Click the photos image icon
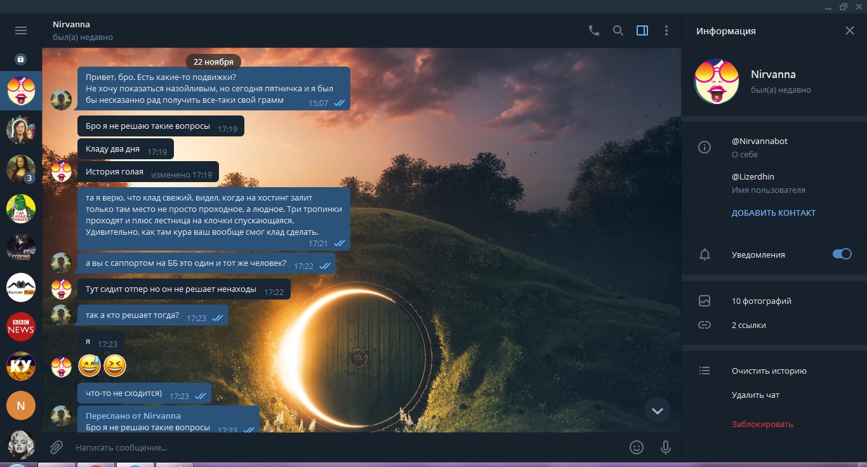 click(x=705, y=301)
